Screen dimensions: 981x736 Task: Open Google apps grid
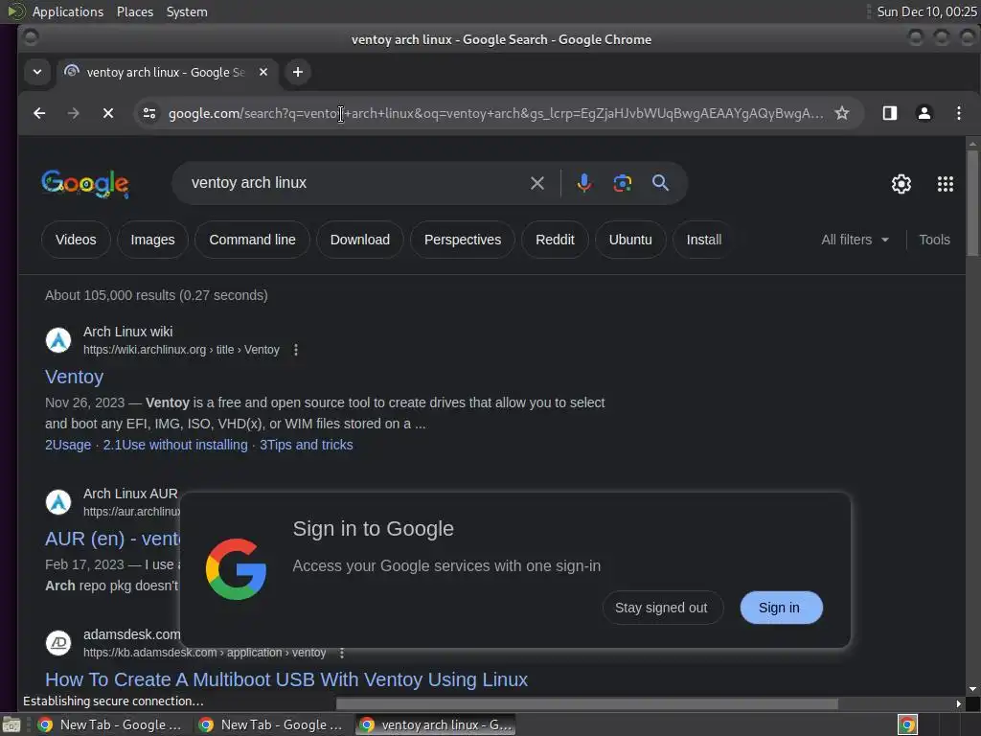pos(946,184)
